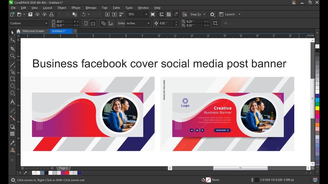Pick the yellow swatch in palette

point(317,108)
